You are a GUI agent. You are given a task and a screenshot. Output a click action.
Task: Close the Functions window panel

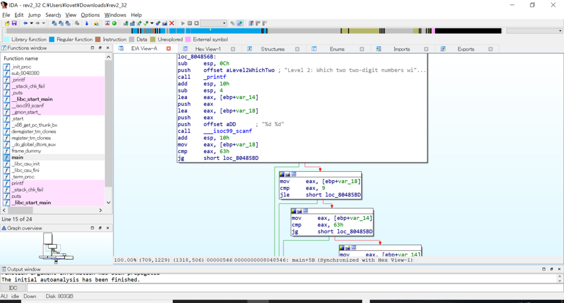pos(107,47)
